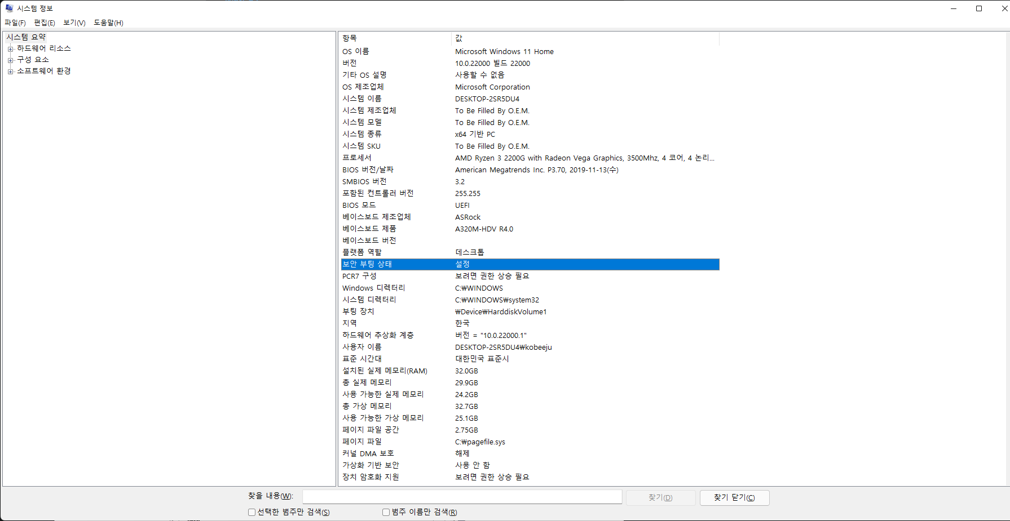Open the 편집(E) menu

tap(45, 23)
